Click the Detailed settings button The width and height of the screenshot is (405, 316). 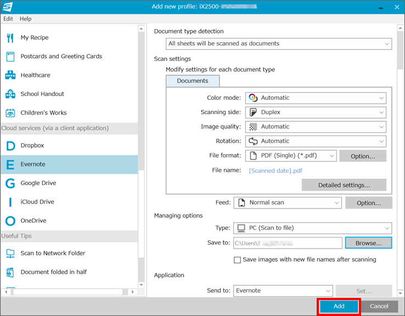pos(344,185)
